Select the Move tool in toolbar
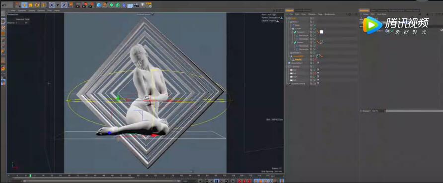This screenshot has height=183, width=443. [24, 5]
